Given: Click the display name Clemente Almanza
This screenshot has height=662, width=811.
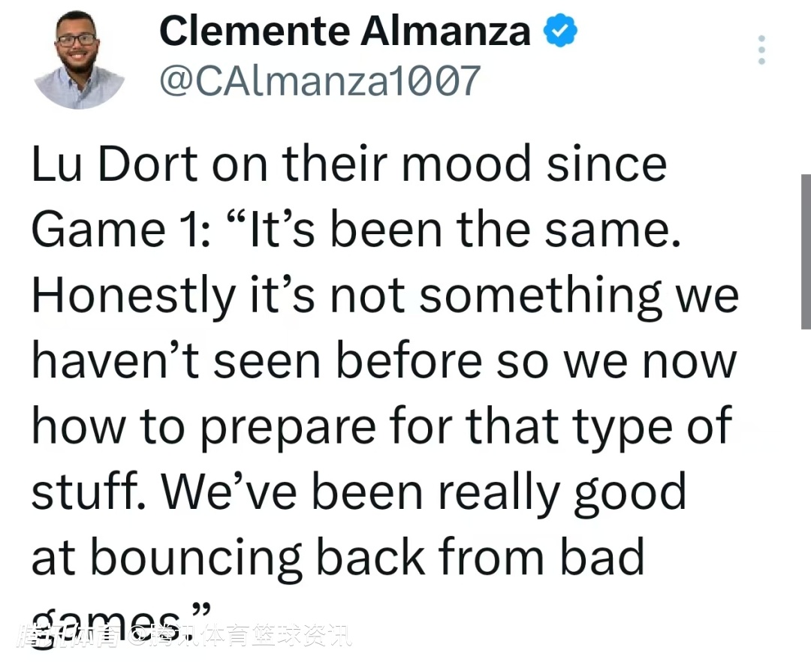Looking at the screenshot, I should 345,32.
